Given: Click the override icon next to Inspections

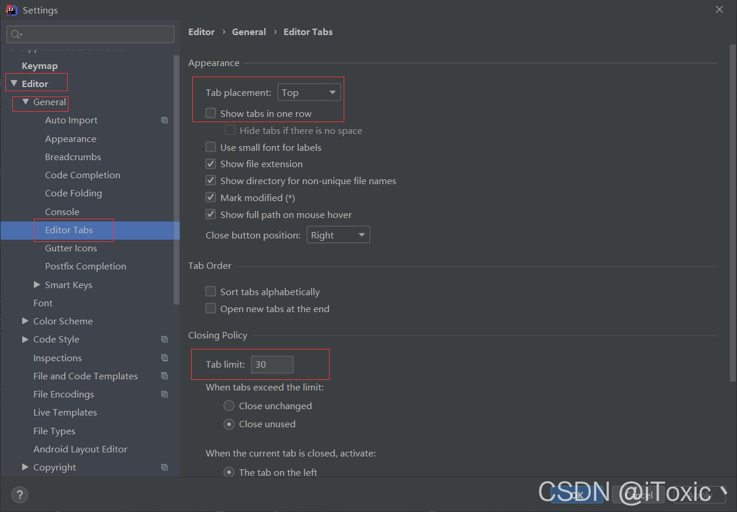Looking at the screenshot, I should pyautogui.click(x=164, y=358).
